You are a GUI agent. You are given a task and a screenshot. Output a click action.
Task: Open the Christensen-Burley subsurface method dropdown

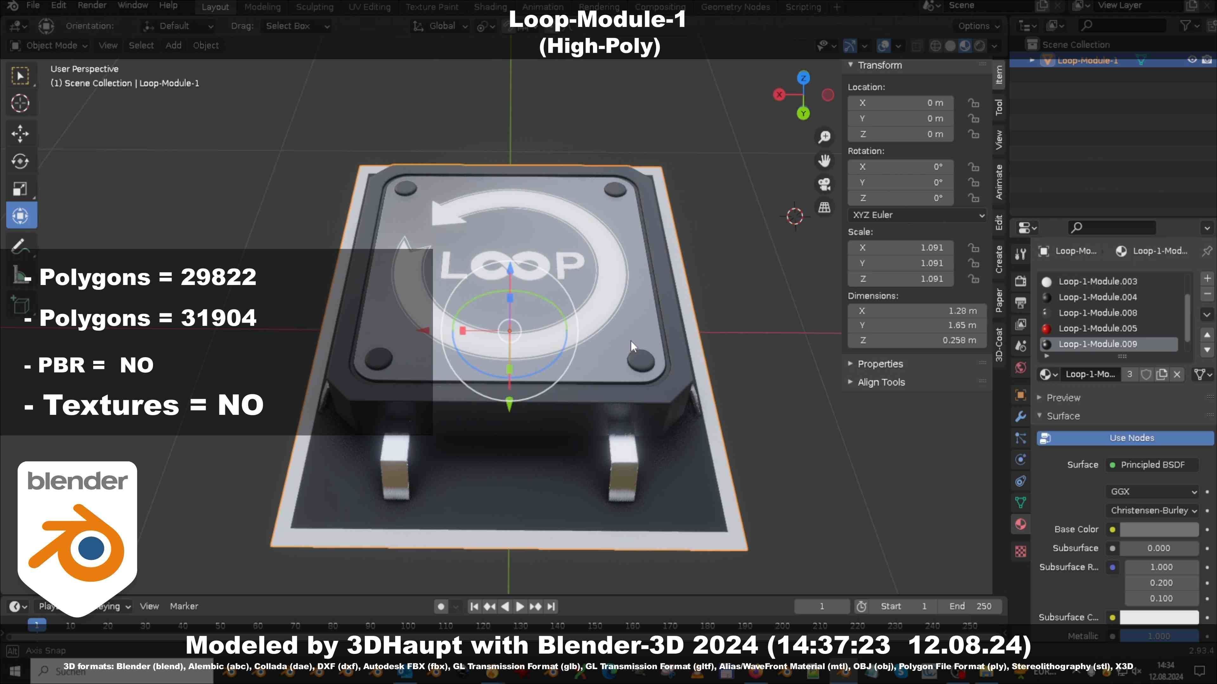(1152, 511)
